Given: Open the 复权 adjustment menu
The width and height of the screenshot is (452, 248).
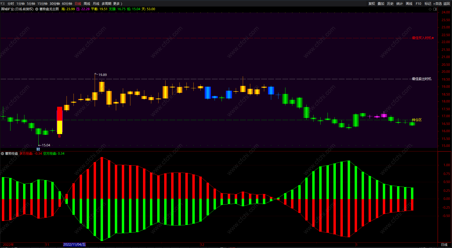Looking at the screenshot, I should (x=372, y=4).
